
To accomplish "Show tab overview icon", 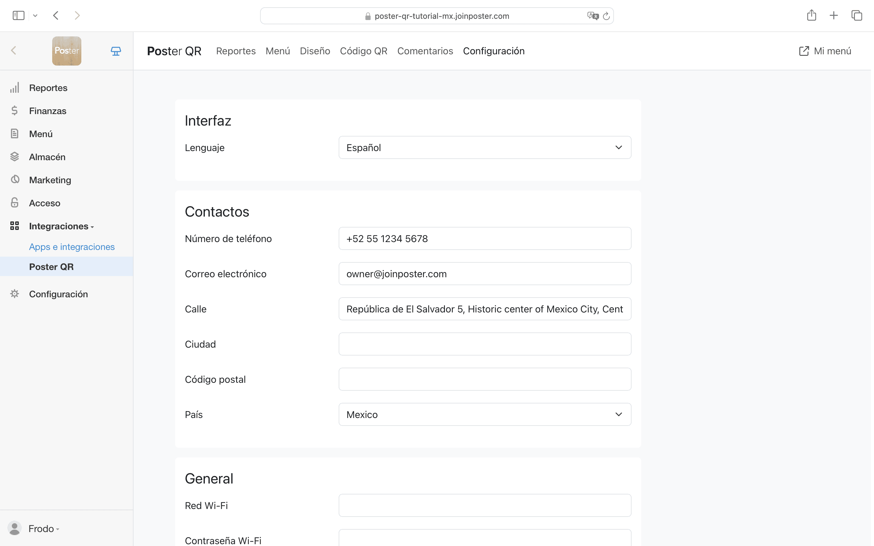I will point(857,15).
